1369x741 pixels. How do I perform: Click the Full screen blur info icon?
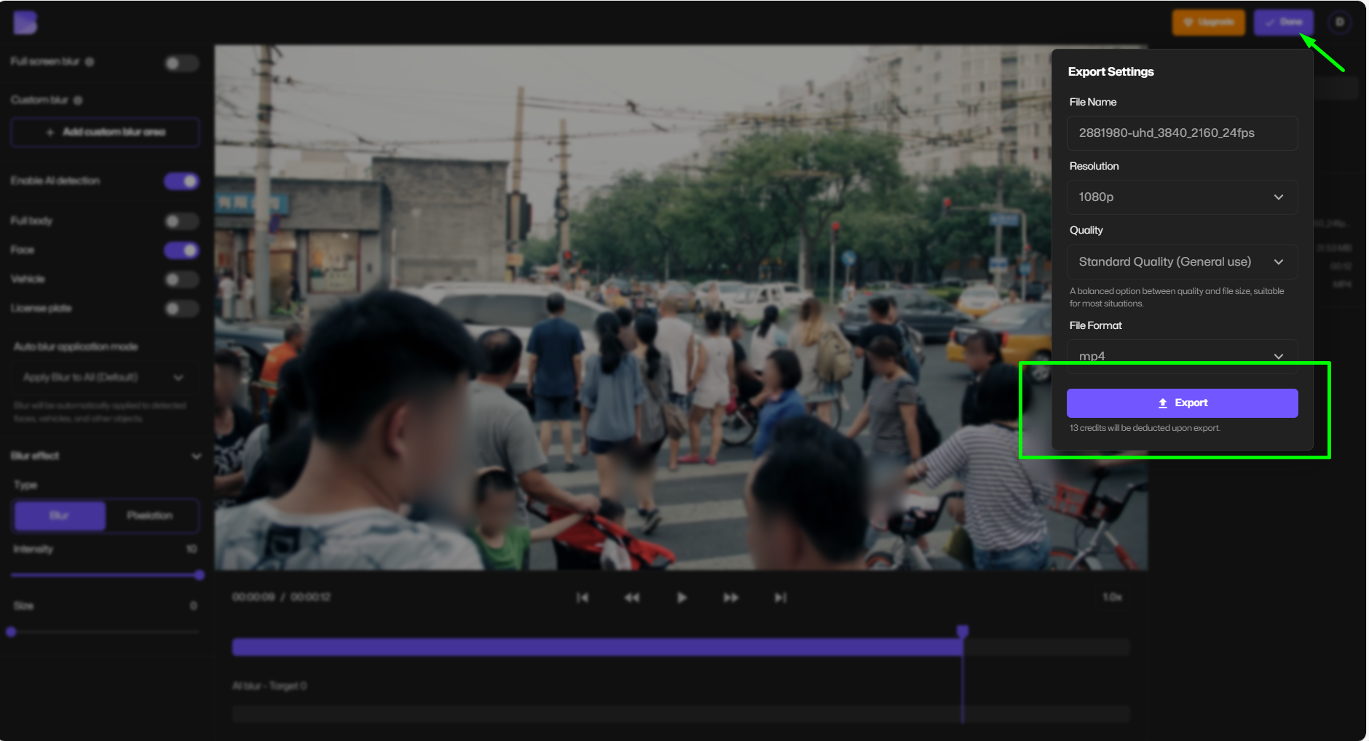(90, 61)
